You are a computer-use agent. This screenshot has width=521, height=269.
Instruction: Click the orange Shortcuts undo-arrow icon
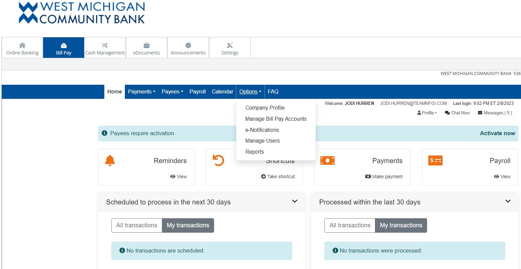point(218,160)
